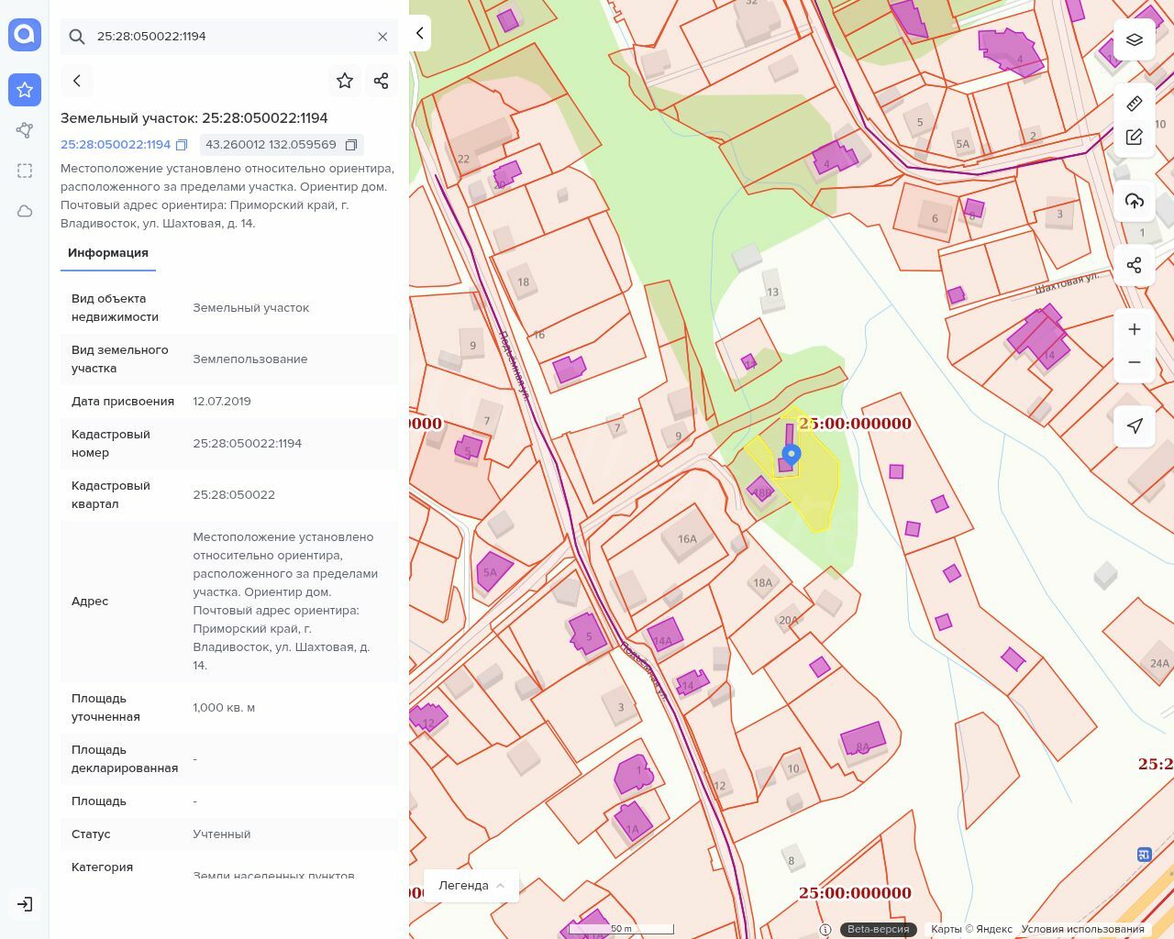The image size is (1174, 939).
Task: Open the route/path tool in sidebar
Action: click(25, 130)
